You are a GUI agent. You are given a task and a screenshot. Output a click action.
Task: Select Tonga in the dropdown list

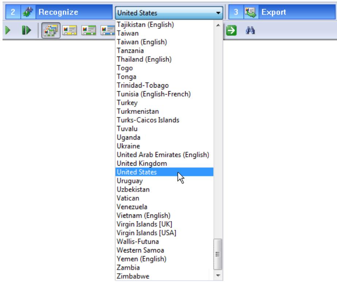(x=164, y=77)
